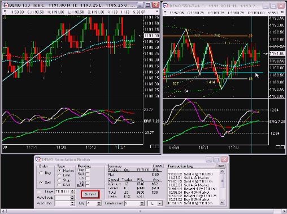Minimize the Simulation Broker window

(208, 159)
